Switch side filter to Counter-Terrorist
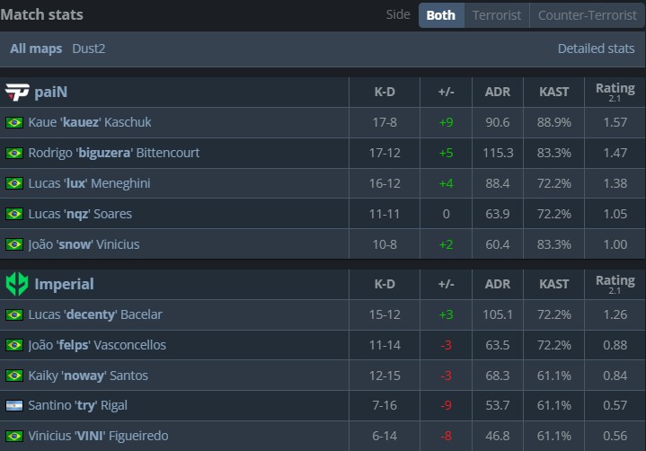This screenshot has width=646, height=451. pos(585,15)
